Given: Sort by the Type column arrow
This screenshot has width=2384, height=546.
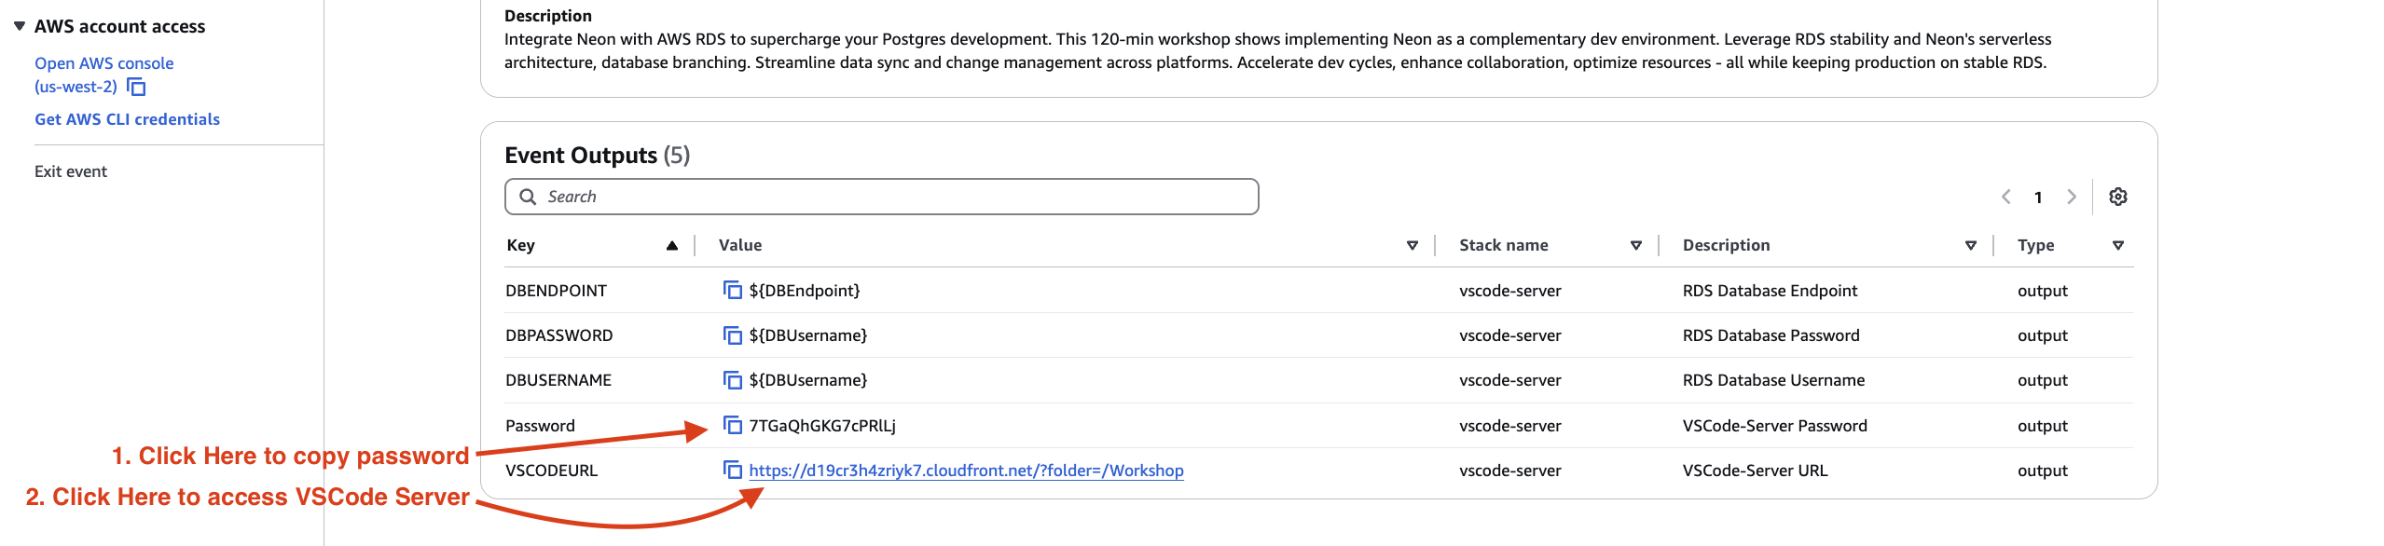Looking at the screenshot, I should tap(2117, 246).
